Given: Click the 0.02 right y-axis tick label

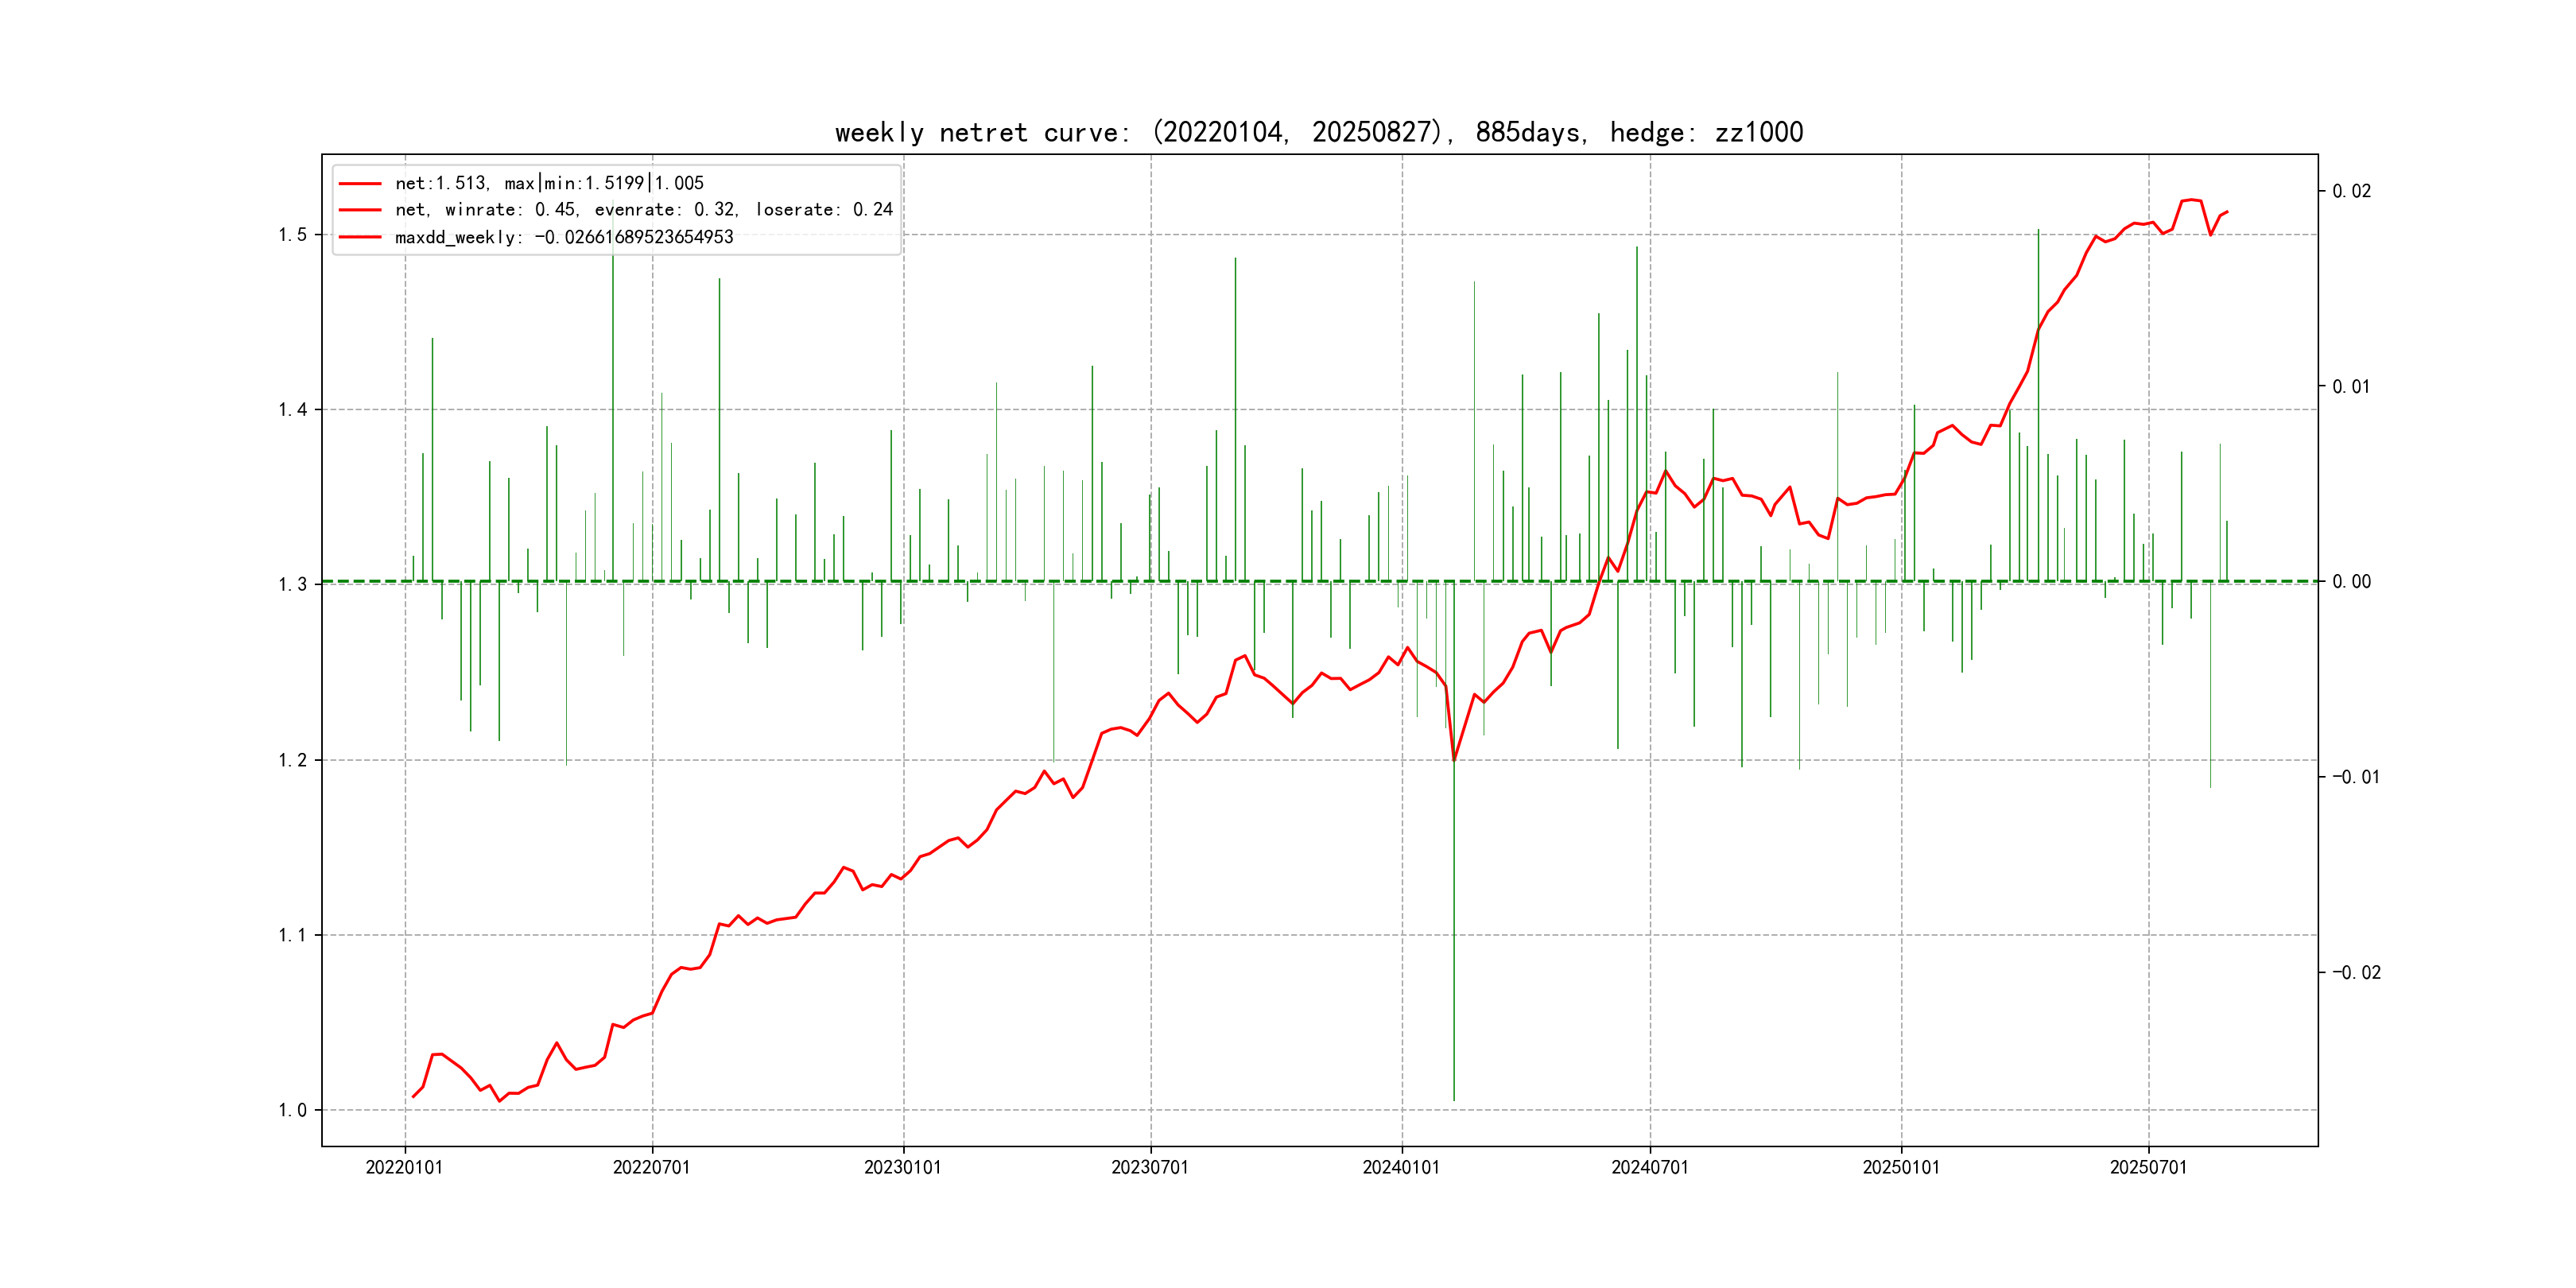Looking at the screenshot, I should [2351, 191].
